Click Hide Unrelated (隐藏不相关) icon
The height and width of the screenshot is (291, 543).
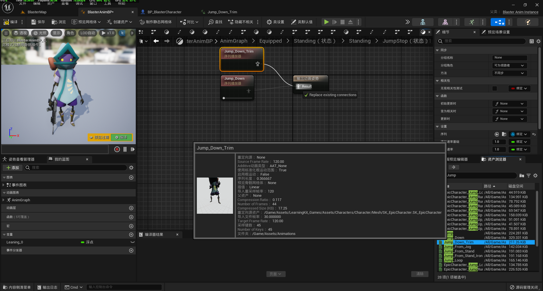(x=241, y=22)
